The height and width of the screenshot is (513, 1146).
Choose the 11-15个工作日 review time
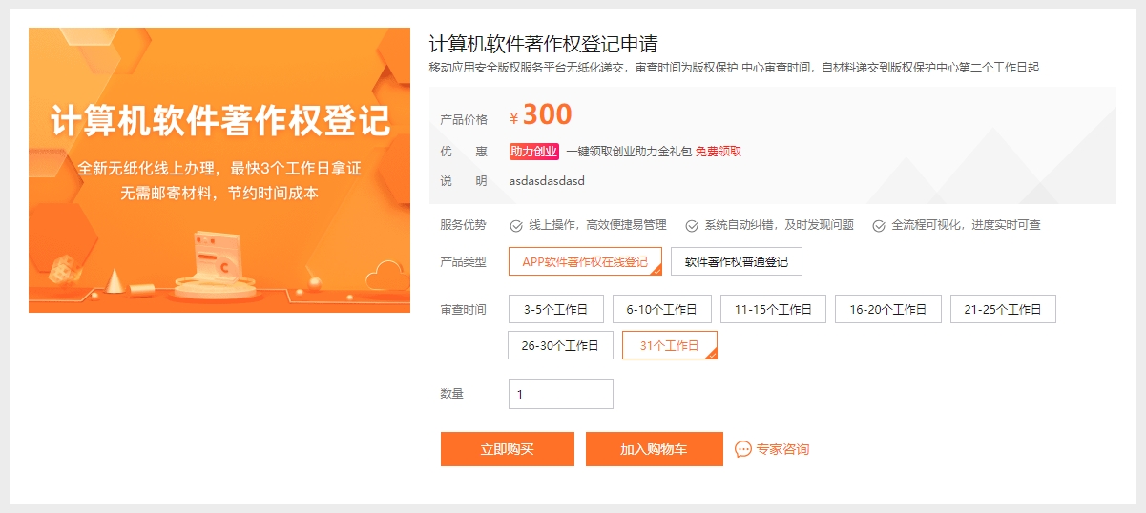773,309
